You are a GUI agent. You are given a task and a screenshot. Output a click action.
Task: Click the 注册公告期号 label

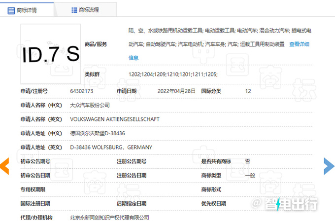point(132,161)
